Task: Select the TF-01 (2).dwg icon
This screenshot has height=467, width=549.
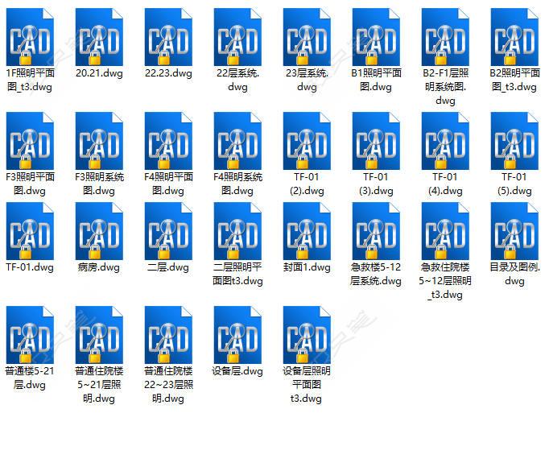Action: point(307,141)
